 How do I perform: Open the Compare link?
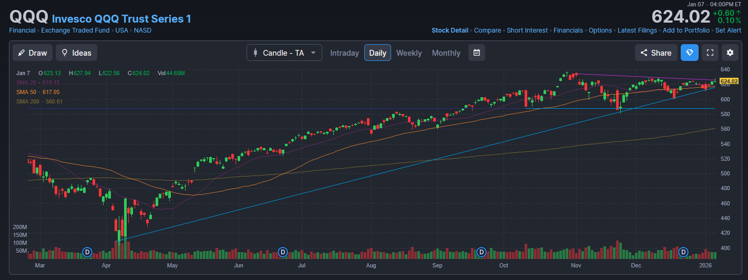point(487,30)
